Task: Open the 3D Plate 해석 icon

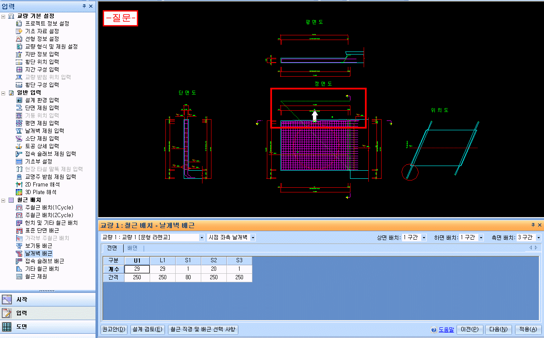Action: click(x=19, y=192)
